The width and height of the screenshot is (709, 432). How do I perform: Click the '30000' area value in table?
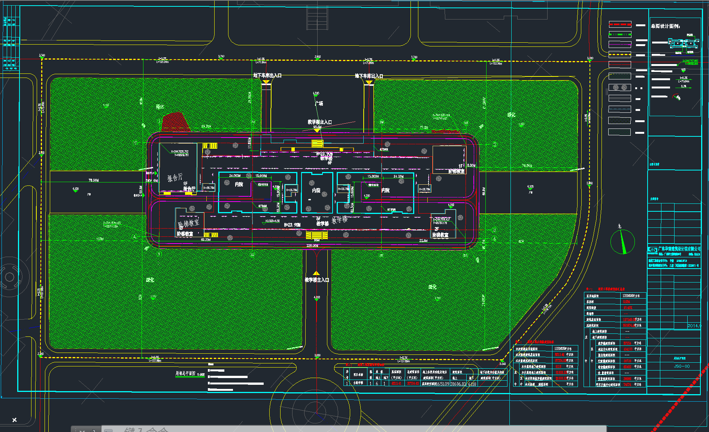tap(627, 379)
